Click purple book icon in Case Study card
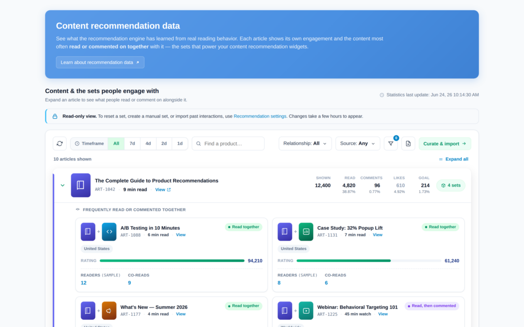The width and height of the screenshot is (524, 327). pos(285,231)
